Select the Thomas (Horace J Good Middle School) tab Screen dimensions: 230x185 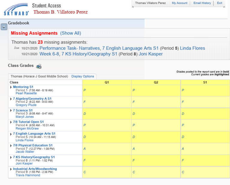click(x=39, y=76)
